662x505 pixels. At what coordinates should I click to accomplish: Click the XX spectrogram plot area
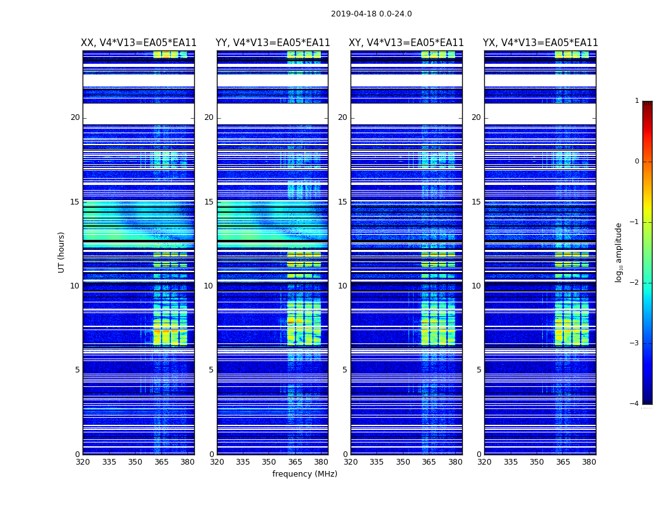(139, 252)
